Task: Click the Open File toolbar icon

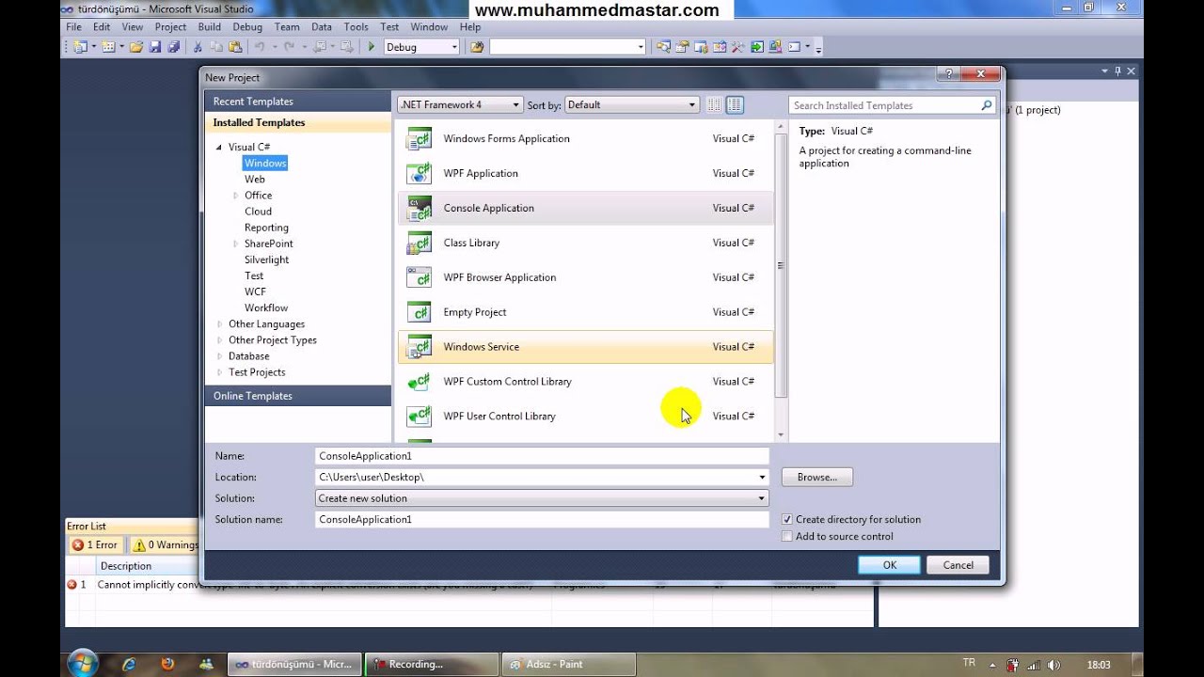Action: point(136,47)
